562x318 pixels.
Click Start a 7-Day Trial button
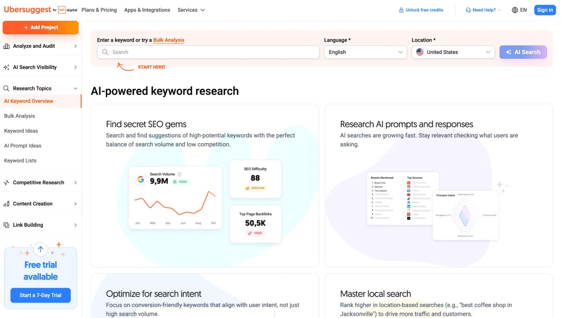tap(40, 295)
